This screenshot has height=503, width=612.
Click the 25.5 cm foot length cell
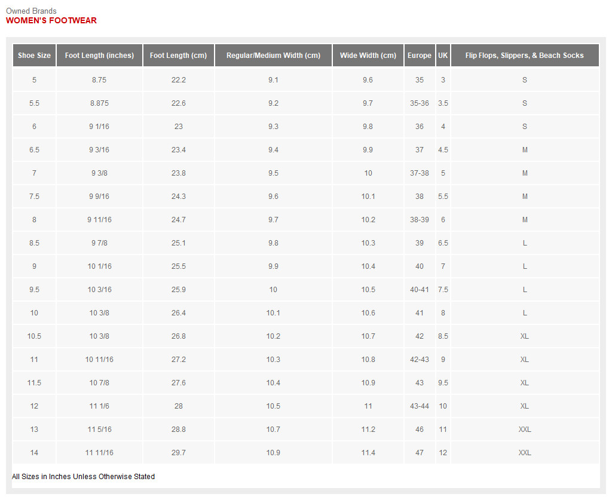click(178, 266)
